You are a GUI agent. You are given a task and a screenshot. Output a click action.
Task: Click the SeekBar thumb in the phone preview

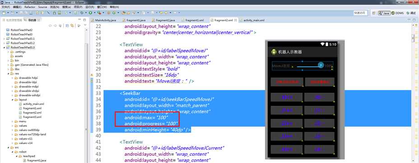(x=321, y=65)
